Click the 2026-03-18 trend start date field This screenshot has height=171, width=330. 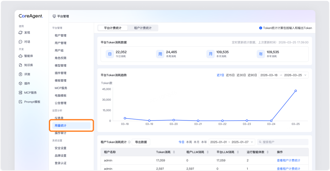[269, 75]
